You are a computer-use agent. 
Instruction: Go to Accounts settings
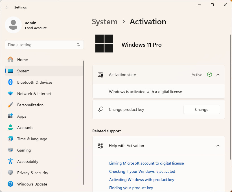44,127
